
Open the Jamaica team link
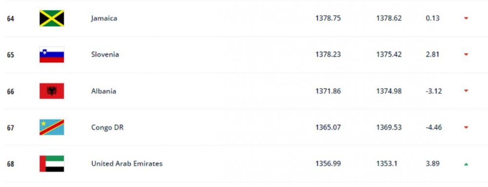pos(104,19)
